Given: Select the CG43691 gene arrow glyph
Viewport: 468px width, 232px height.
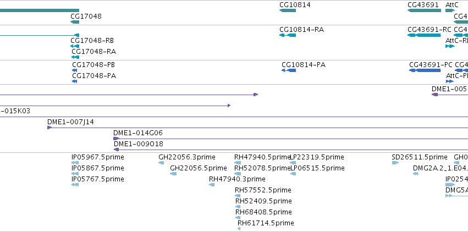Looking at the screenshot, I should click(x=424, y=10).
